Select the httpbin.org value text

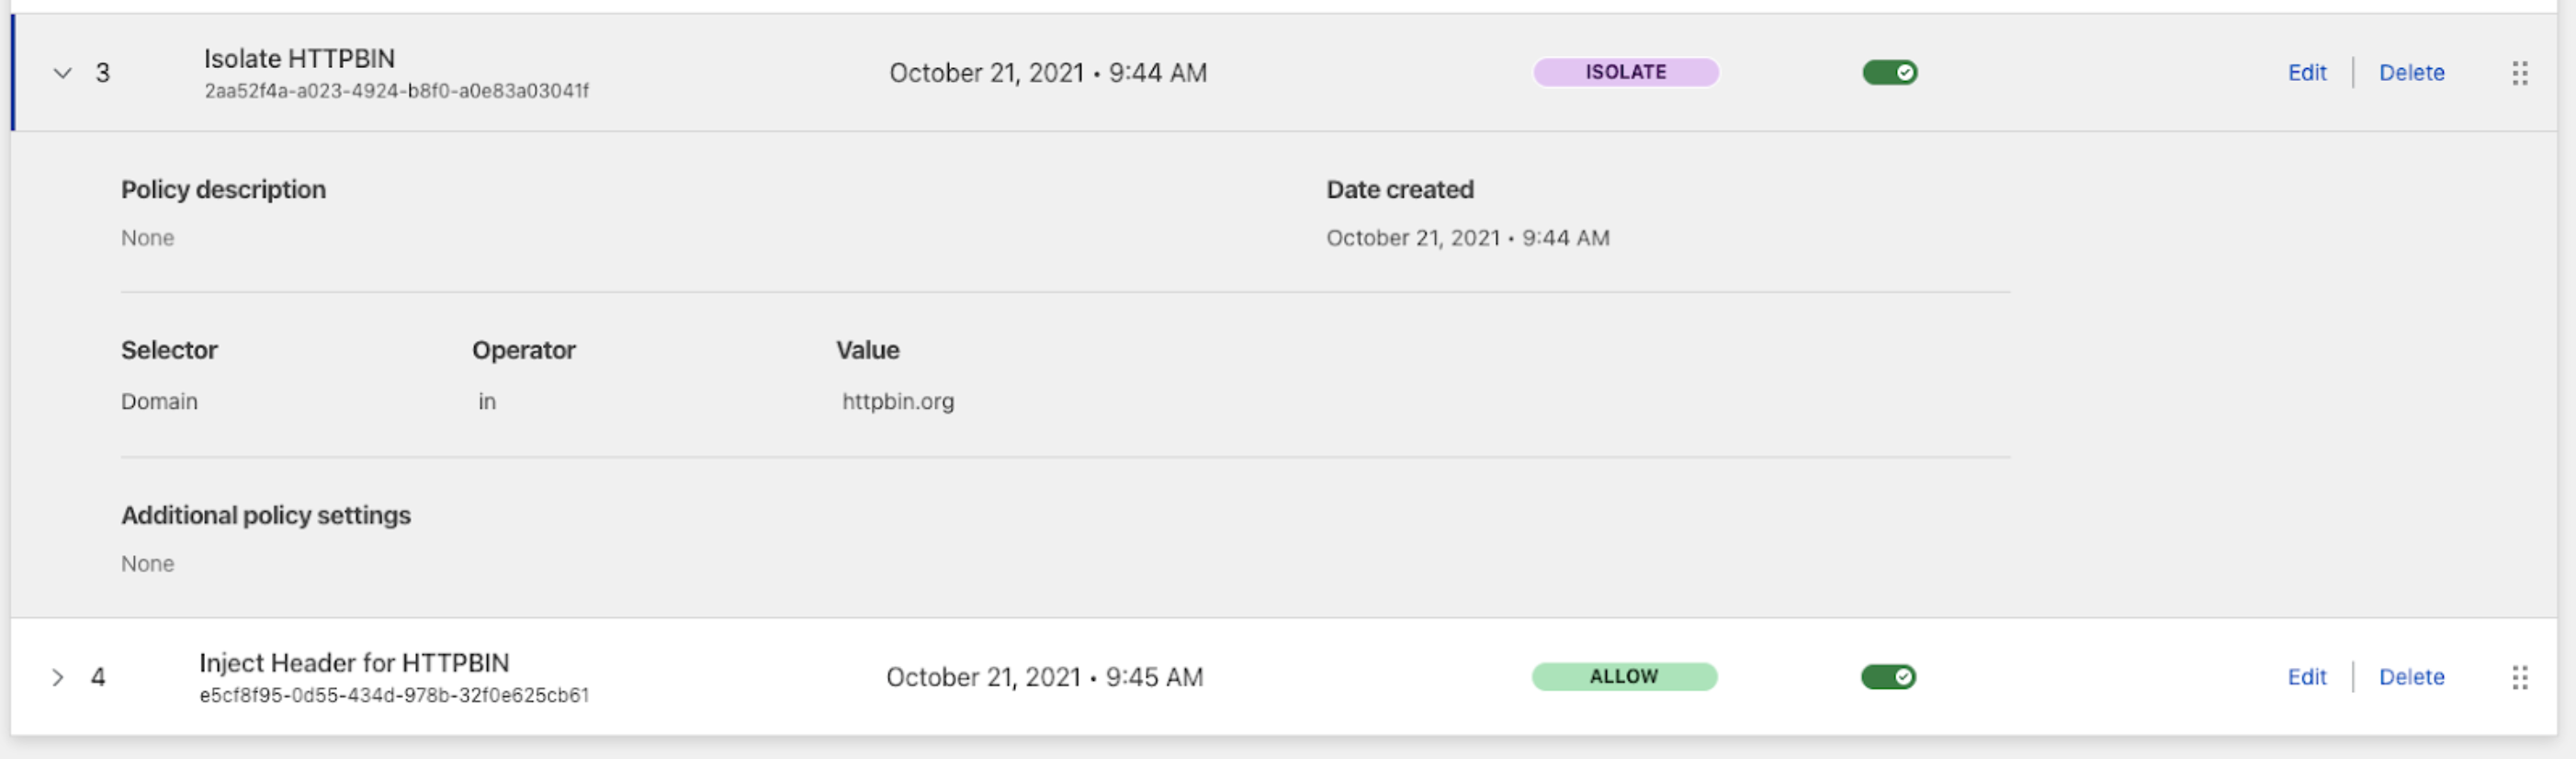tap(895, 401)
